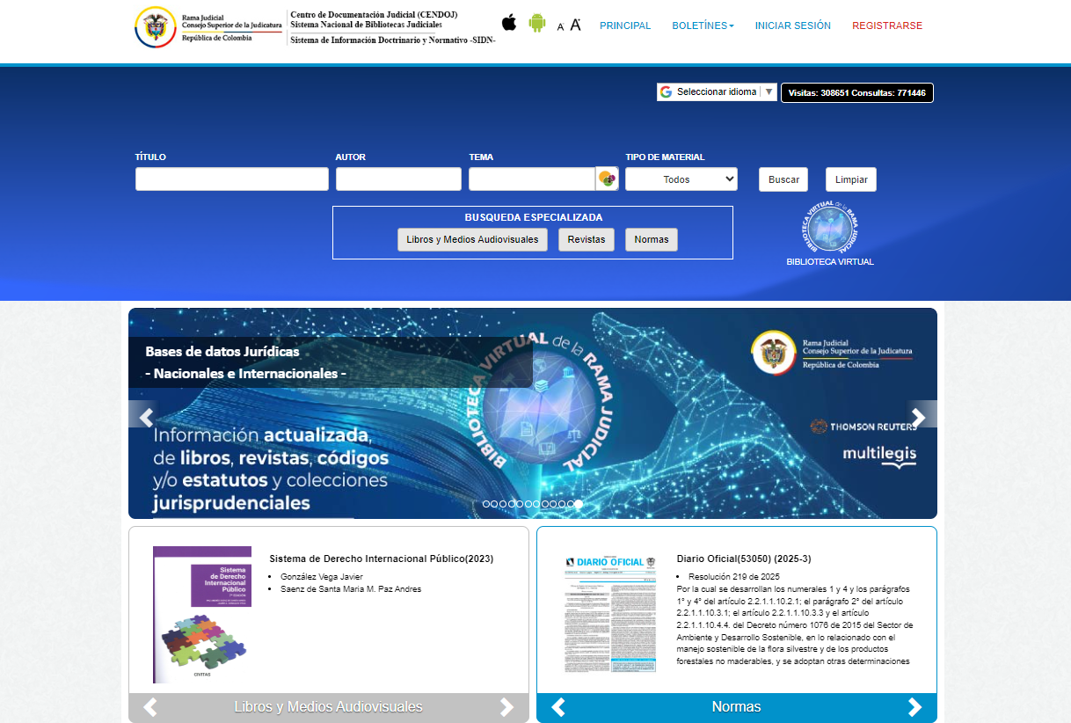Screen dimensions: 1071x723
Task: Decrease font size with small A
Action: 561,27
